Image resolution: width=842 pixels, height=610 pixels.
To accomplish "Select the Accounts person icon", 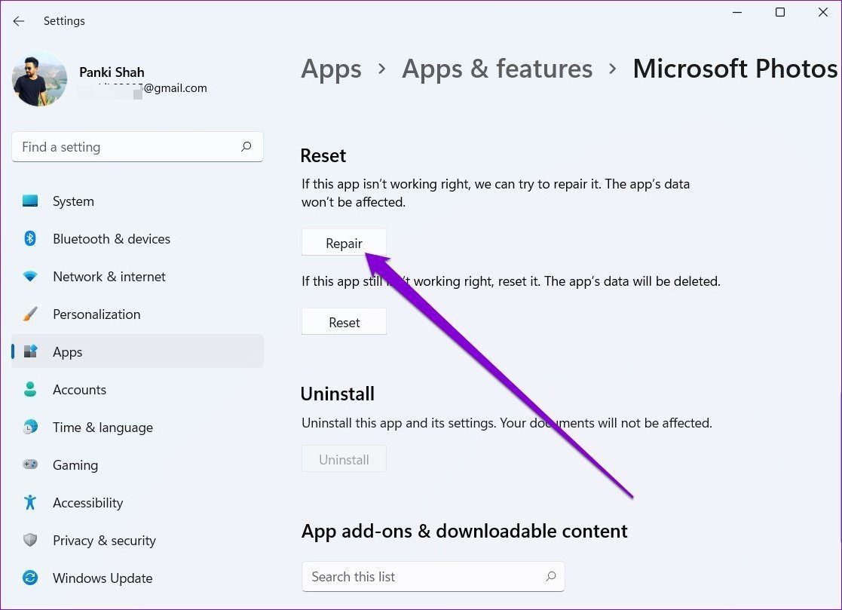I will point(30,390).
